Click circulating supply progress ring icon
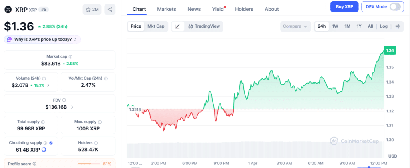 point(44,150)
